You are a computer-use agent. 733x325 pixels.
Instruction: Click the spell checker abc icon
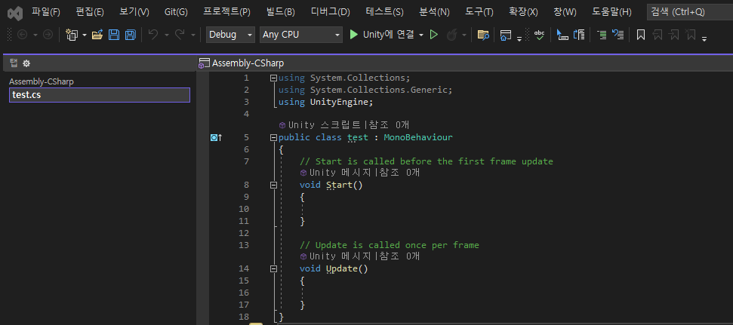[540, 35]
